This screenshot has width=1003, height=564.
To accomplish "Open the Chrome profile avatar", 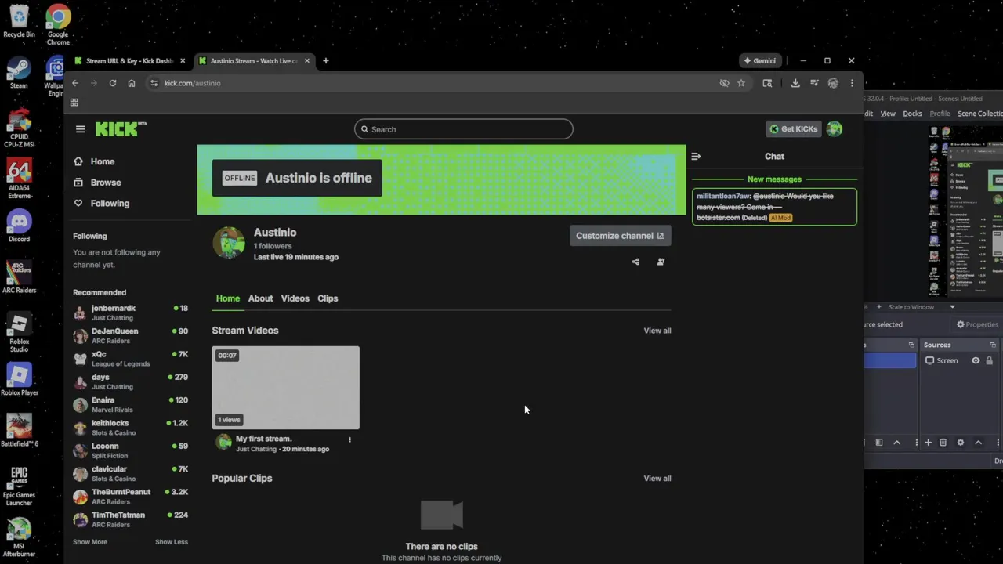I will pos(833,83).
